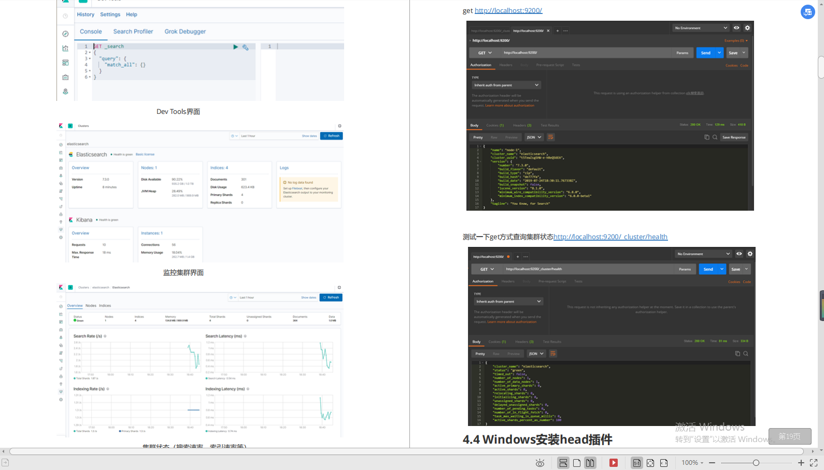Select the Postman cluster health response screenshot
Viewport: 824px width, 470px height.
tap(612, 336)
